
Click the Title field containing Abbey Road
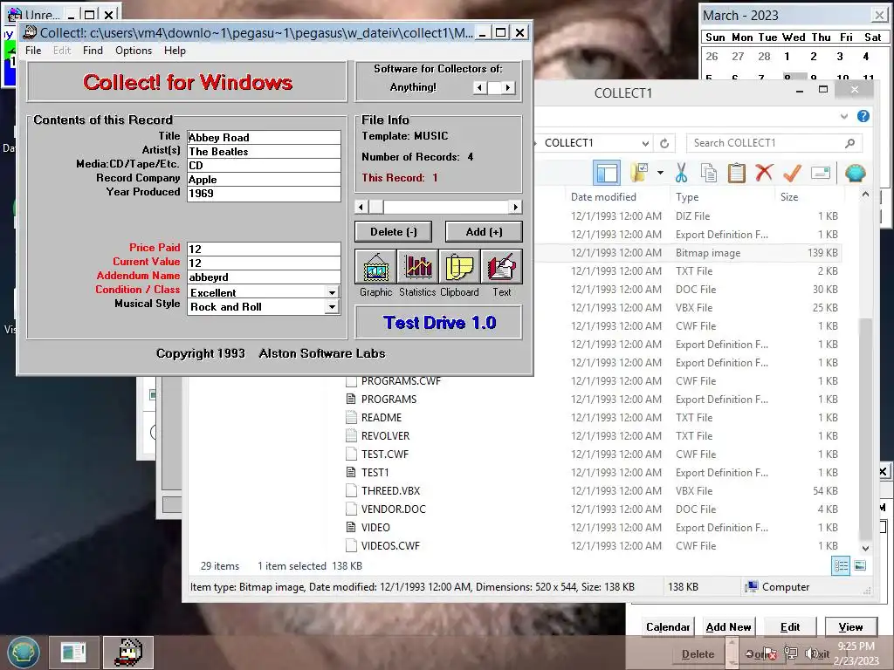pos(264,137)
